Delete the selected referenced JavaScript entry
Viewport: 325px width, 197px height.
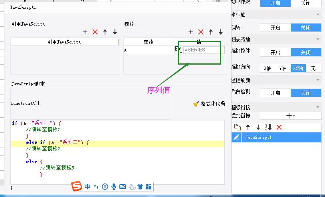(95, 32)
